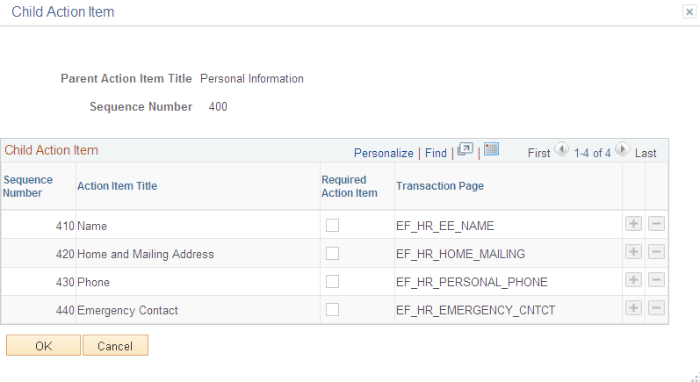Viewport: 700px width, 382px height.
Task: Remove the Home and Mailing Address row
Action: click(656, 252)
